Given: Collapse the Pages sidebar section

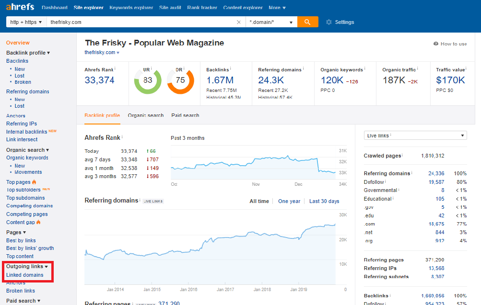Looking at the screenshot, I should click(16, 232).
